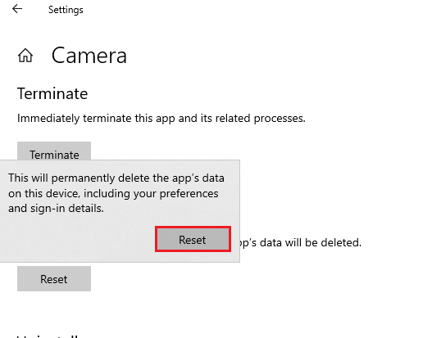Click the 'on this device, including your preferences' line

(113, 193)
